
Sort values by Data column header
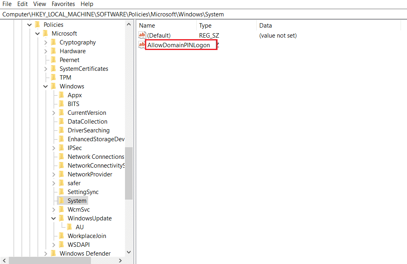pos(328,26)
